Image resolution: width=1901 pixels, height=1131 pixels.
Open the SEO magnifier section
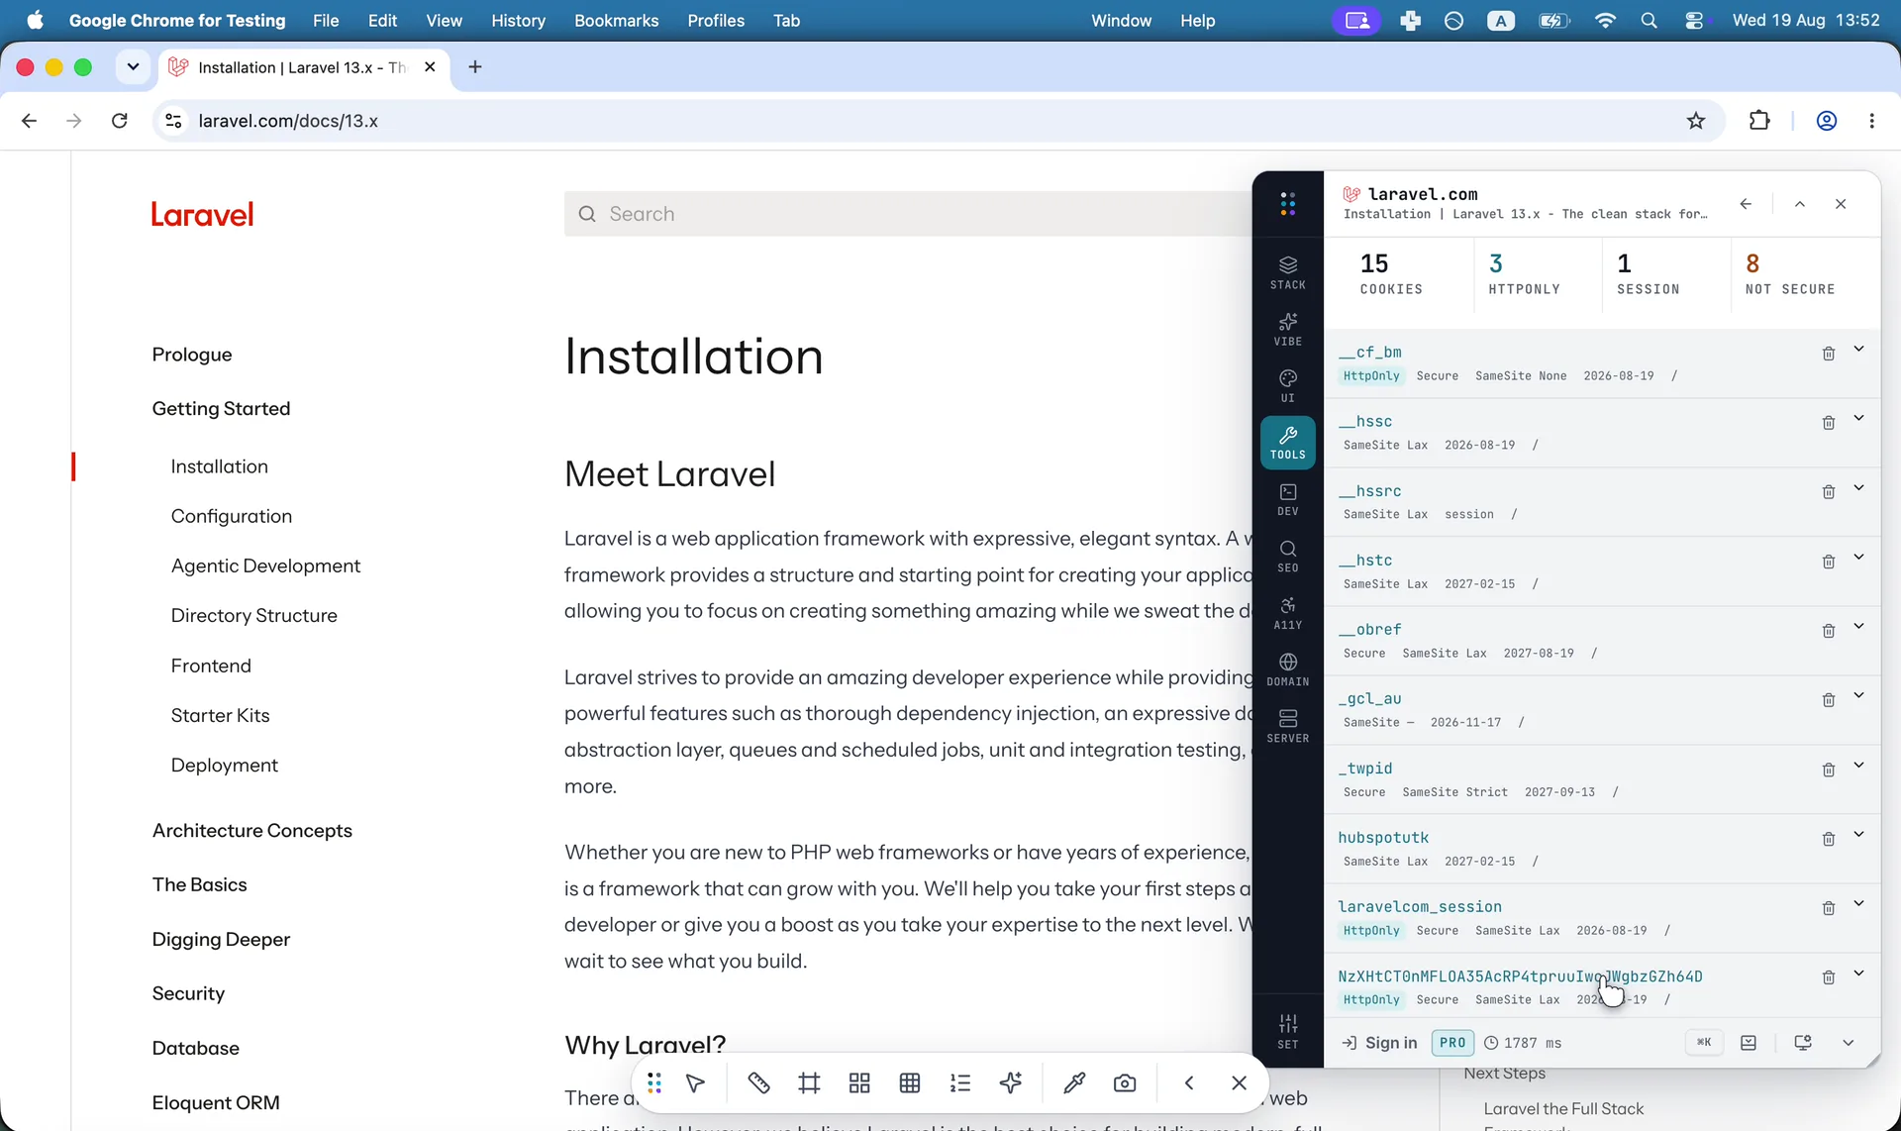click(x=1287, y=556)
